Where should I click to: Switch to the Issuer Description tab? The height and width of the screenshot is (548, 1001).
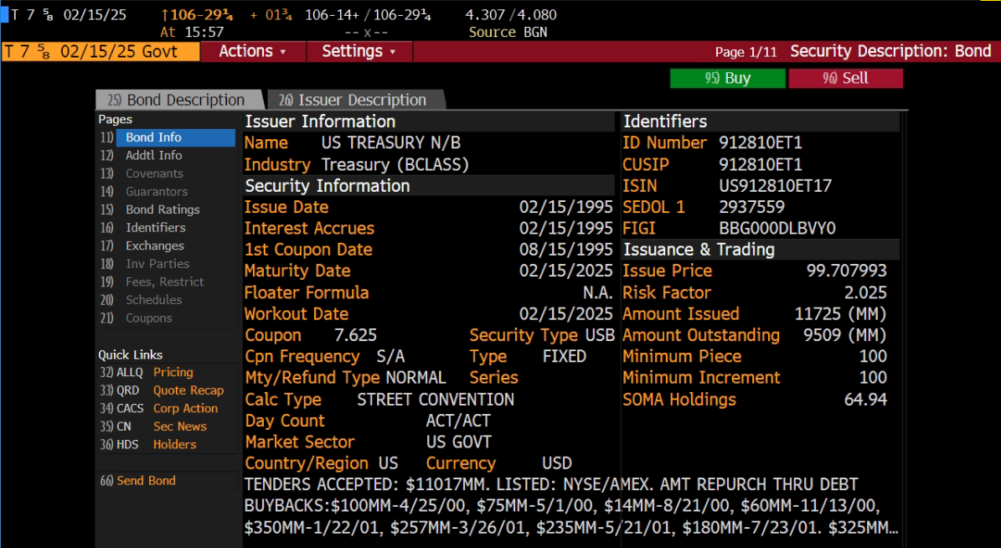point(353,100)
